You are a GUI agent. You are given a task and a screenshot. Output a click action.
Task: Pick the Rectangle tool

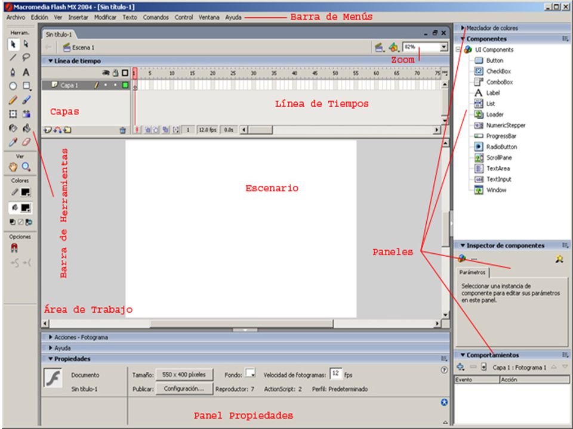tap(26, 86)
